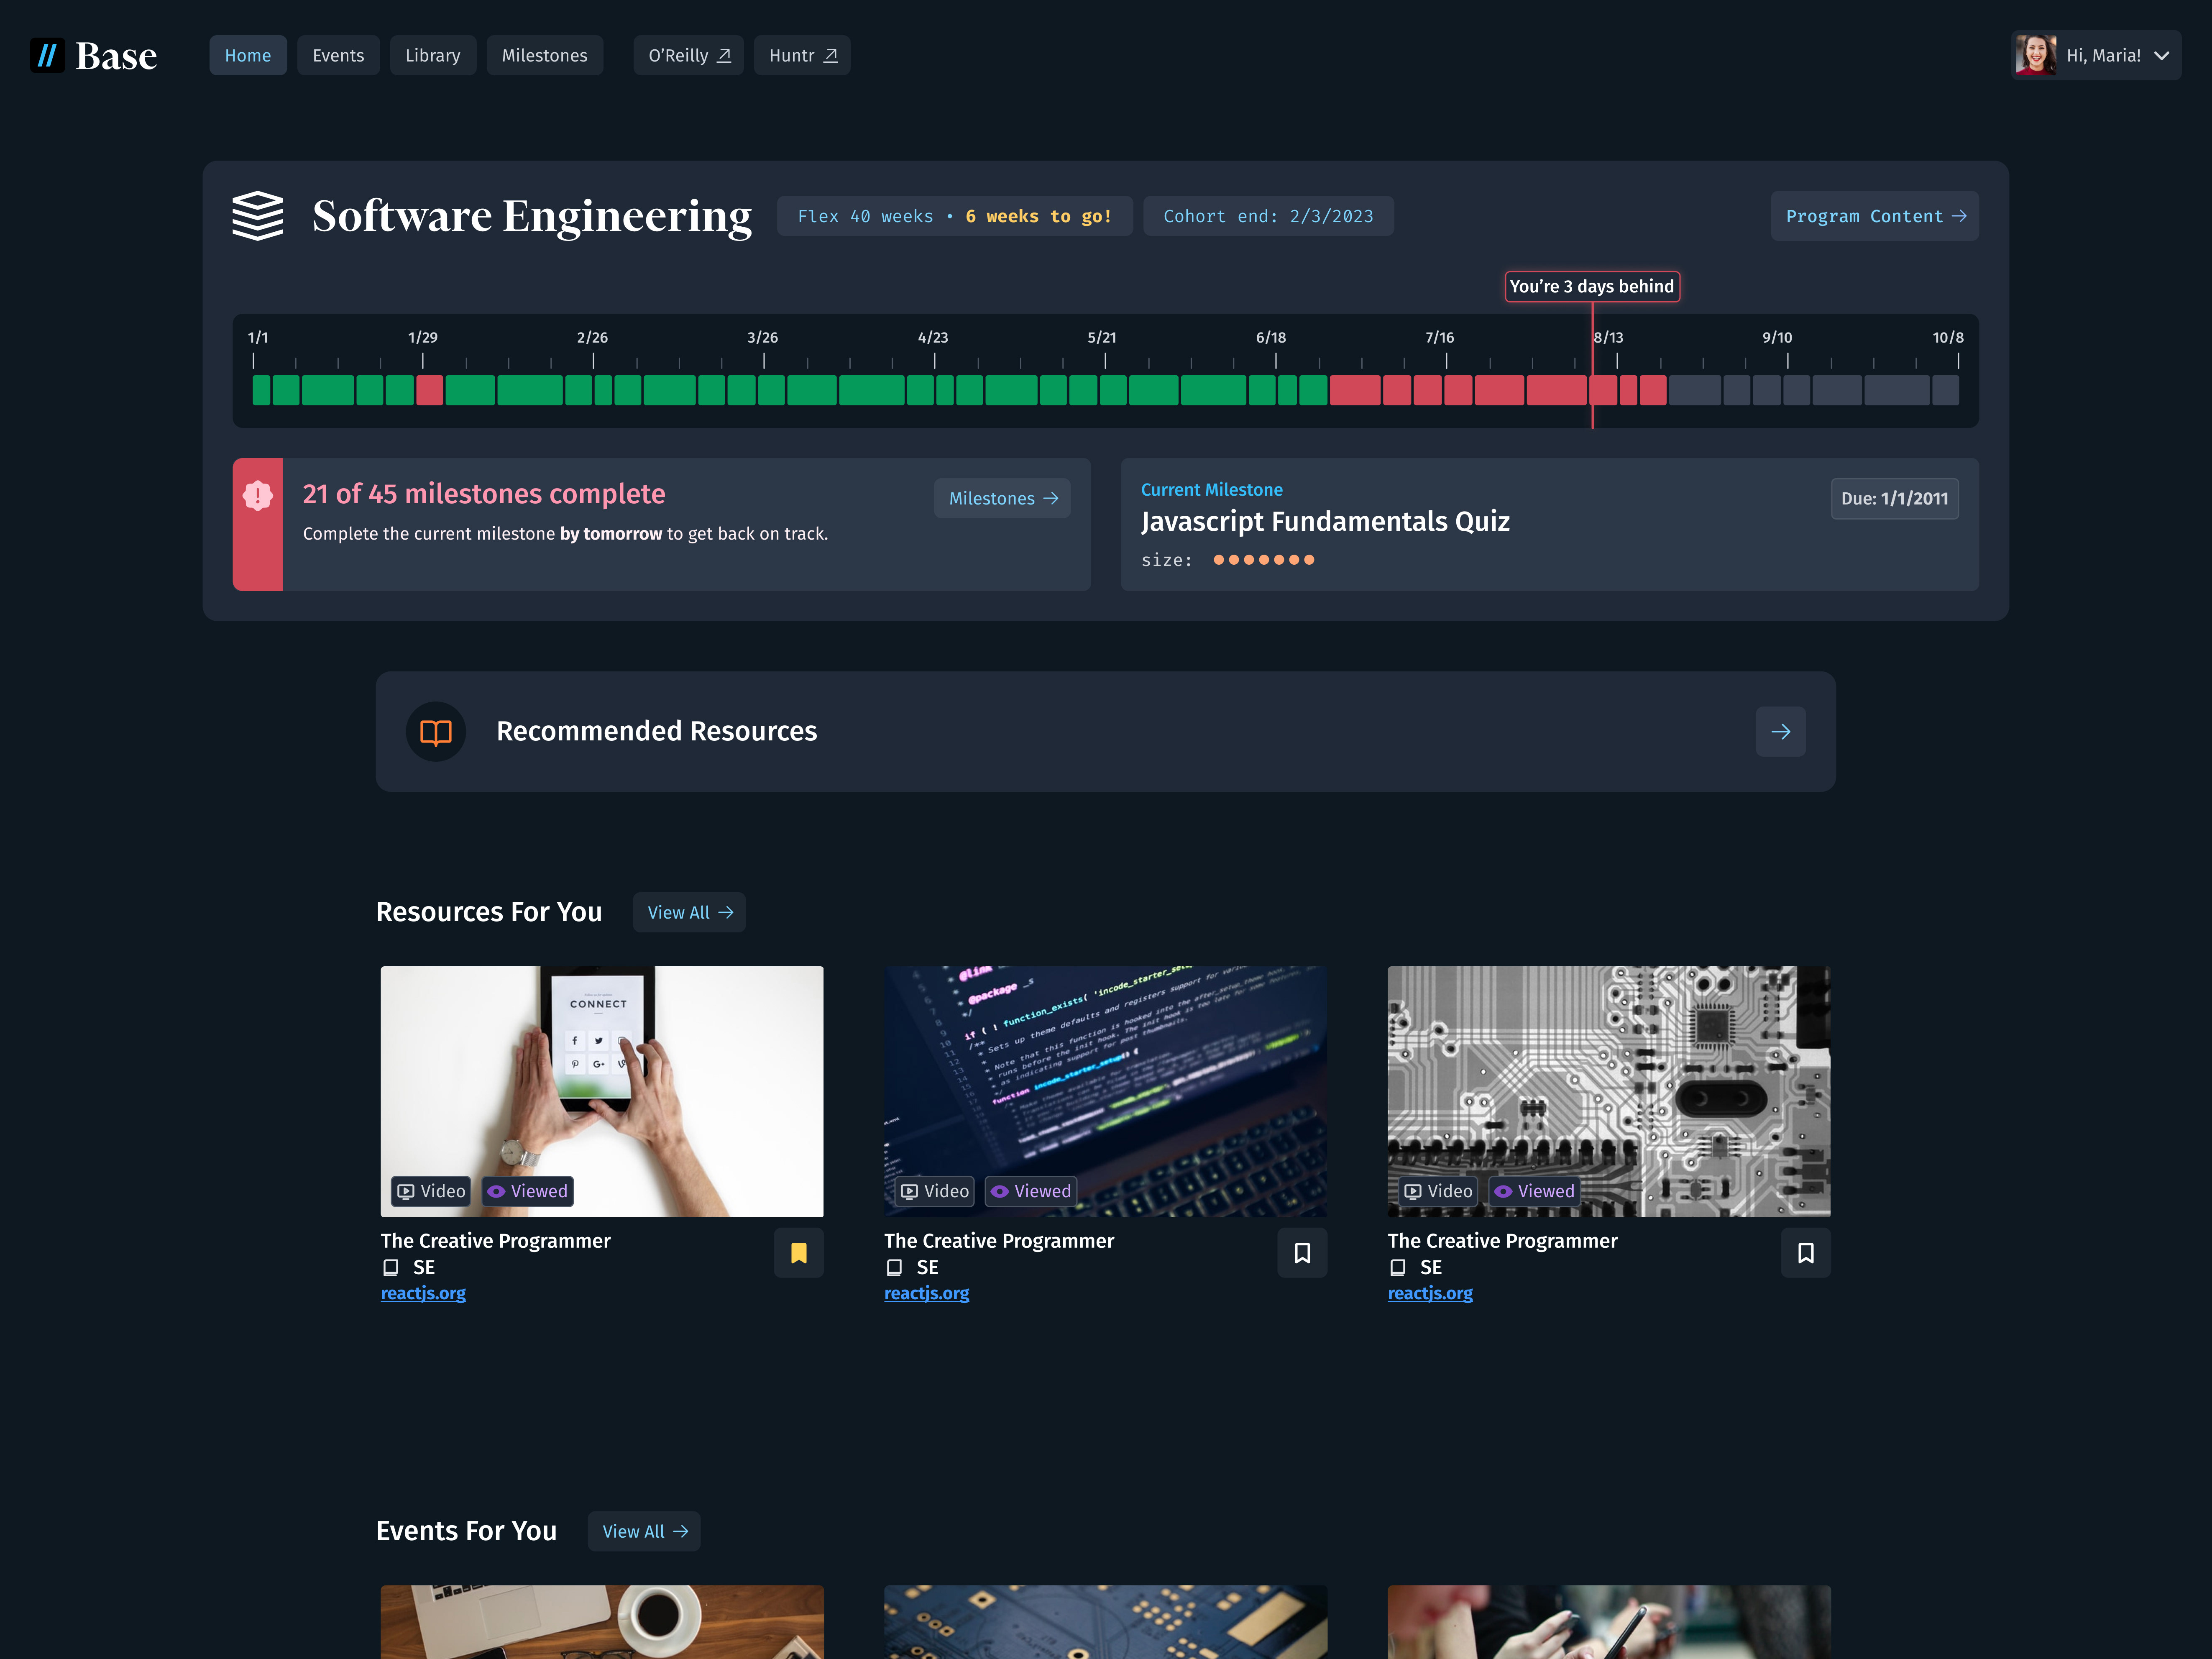Screen dimensions: 2212x1659
Task: Click the 8/13 date label on timeline
Action: (x=1609, y=338)
